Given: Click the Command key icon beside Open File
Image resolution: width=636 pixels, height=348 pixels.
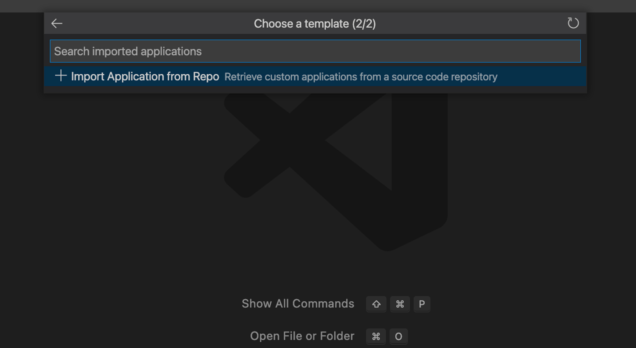Looking at the screenshot, I should [x=376, y=336].
